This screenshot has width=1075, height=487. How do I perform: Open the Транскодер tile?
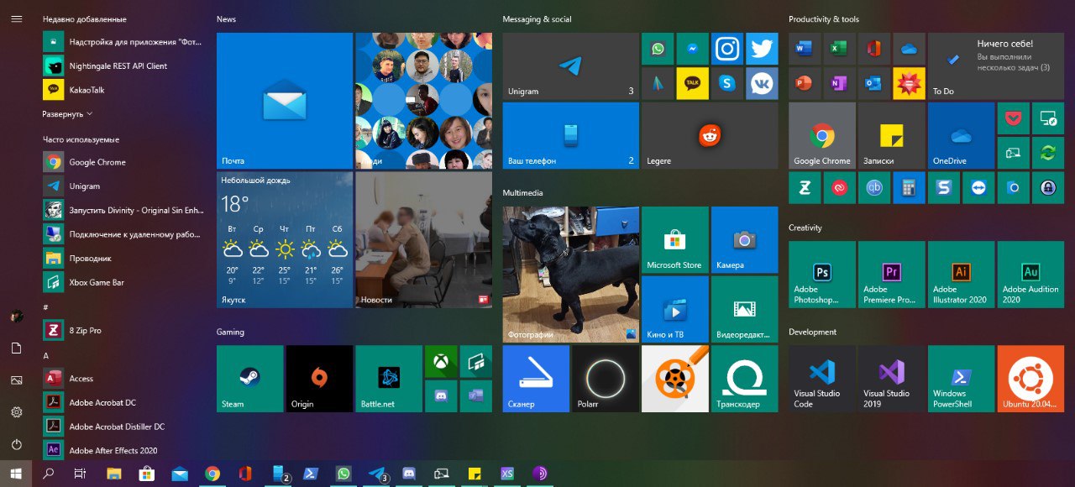point(744,379)
